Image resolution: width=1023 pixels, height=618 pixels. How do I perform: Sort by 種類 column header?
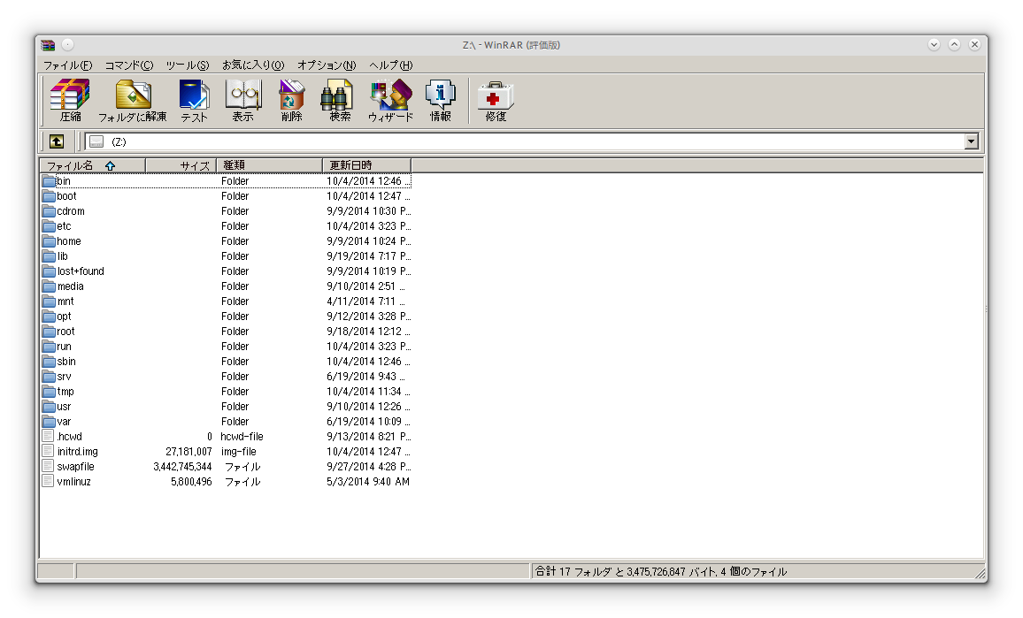[x=269, y=165]
